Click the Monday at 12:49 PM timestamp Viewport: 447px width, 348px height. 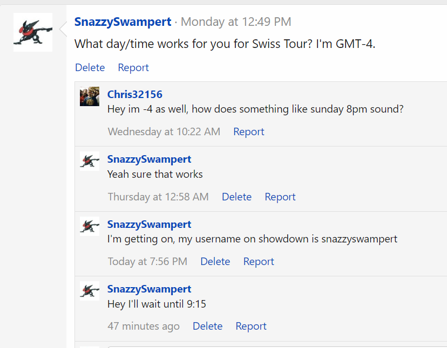point(236,22)
